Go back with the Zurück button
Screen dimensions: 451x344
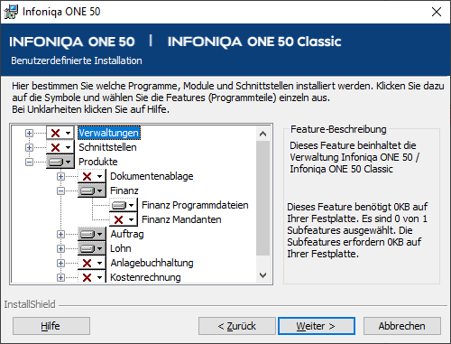[237, 326]
